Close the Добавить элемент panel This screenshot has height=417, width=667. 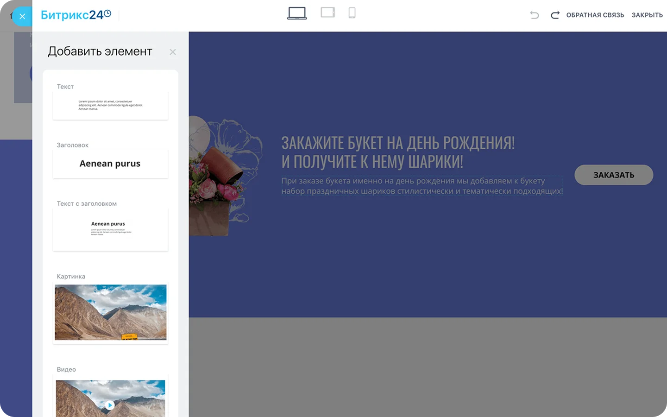tap(173, 52)
